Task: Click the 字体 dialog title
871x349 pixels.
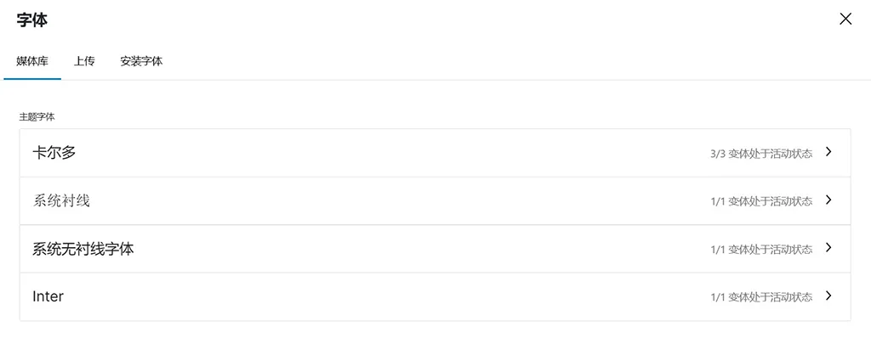Action: click(31, 20)
